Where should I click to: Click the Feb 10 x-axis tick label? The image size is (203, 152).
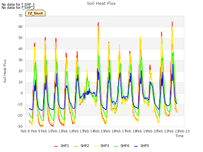[x=46, y=131]
